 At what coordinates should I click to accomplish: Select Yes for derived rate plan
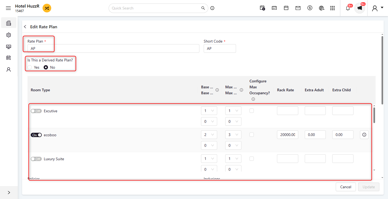click(x=30, y=67)
